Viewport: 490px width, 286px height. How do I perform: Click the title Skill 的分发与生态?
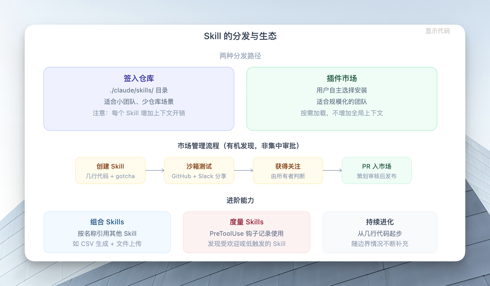pos(240,36)
